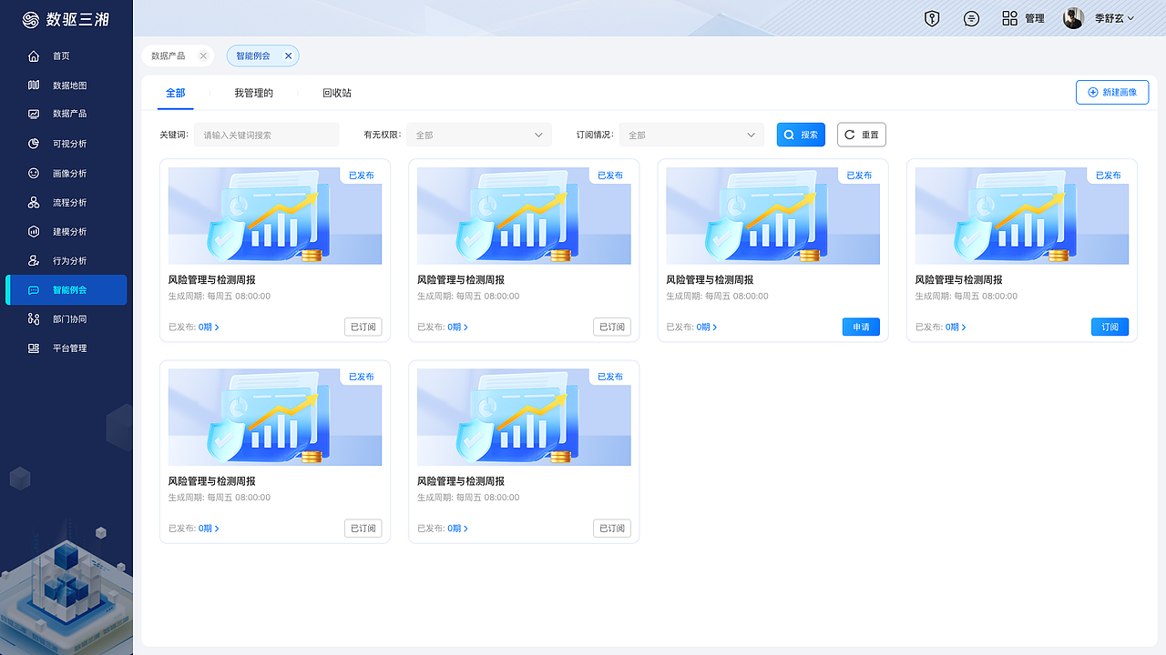Close the 智能例会 filter tag

(x=288, y=55)
